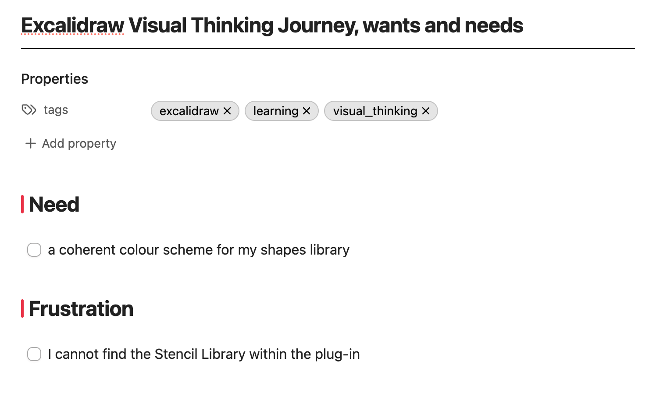Check the coherent colour scheme task checkbox
The width and height of the screenshot is (649, 404).
tap(34, 250)
